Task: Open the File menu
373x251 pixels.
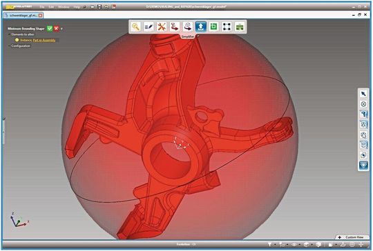Action: [42, 7]
